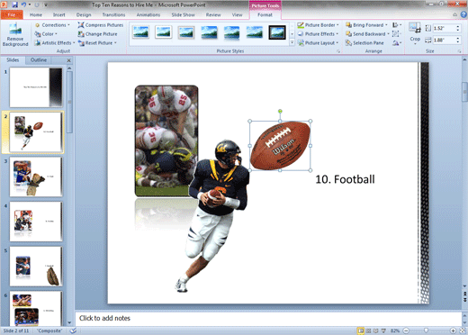
Task: Click the Save icon in quick access toolbar
Action: pyautogui.click(x=14, y=5)
